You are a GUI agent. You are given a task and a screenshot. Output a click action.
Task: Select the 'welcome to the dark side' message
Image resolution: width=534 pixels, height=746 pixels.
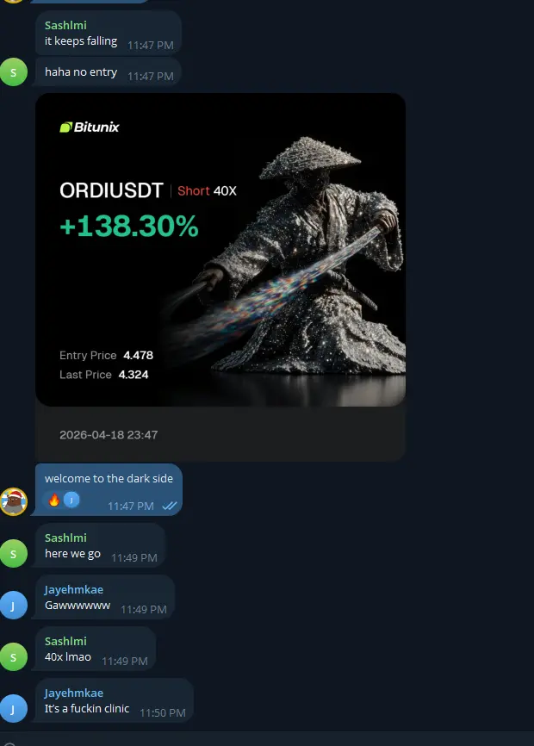click(107, 489)
